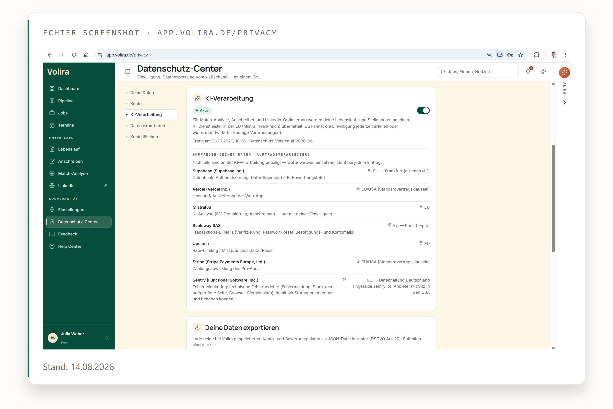Expand the Alina panel chevron
The height and width of the screenshot is (409, 613).
[564, 103]
